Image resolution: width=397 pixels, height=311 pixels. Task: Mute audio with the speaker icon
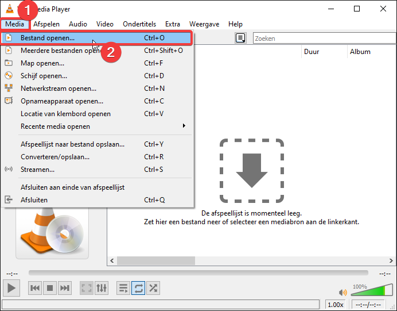pyautogui.click(x=343, y=292)
